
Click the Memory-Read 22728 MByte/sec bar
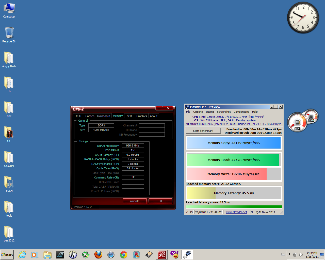pos(234,160)
